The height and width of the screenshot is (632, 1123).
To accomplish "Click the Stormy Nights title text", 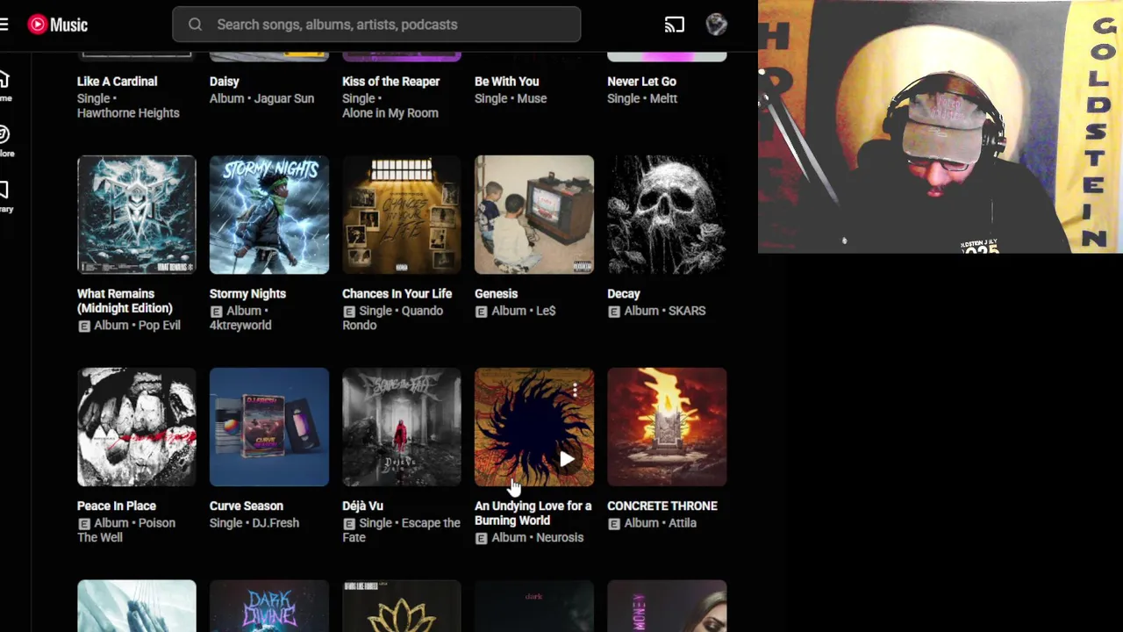I will (x=247, y=293).
